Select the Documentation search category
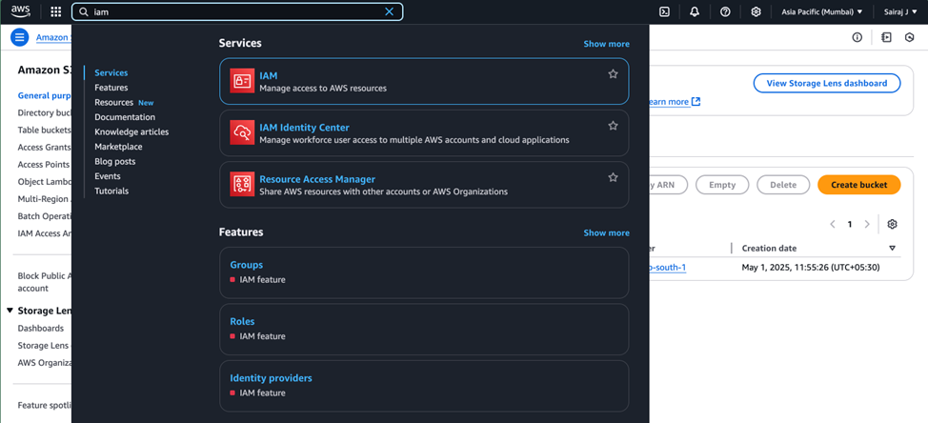Viewport: 928px width, 423px height. 125,117
